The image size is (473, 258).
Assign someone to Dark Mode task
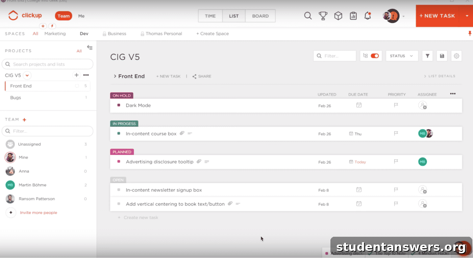(422, 105)
